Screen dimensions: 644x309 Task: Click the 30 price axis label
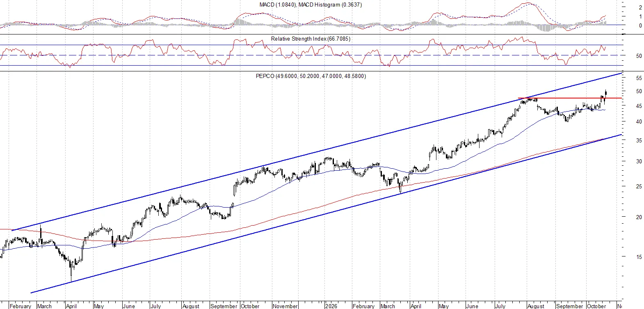point(639,161)
